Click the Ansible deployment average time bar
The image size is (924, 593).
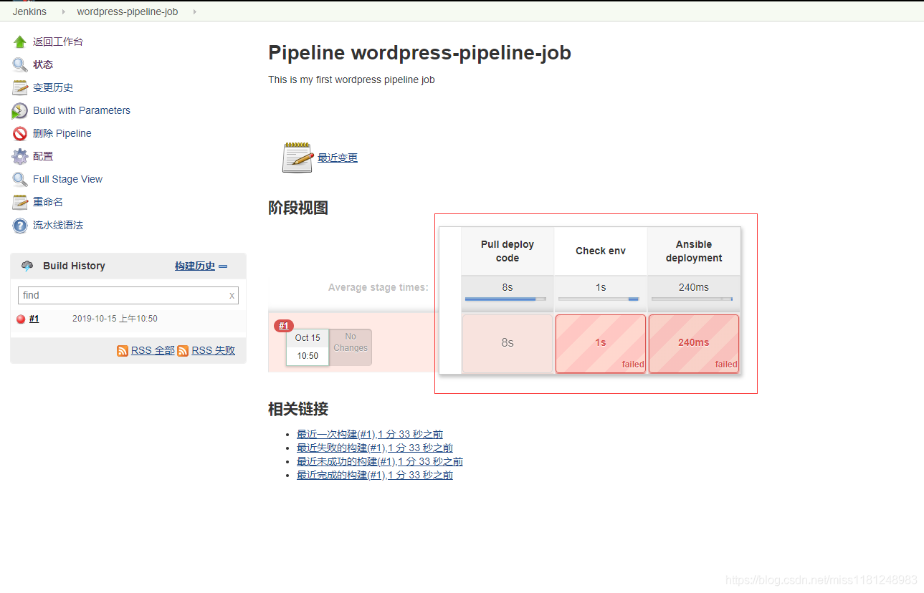[692, 299]
